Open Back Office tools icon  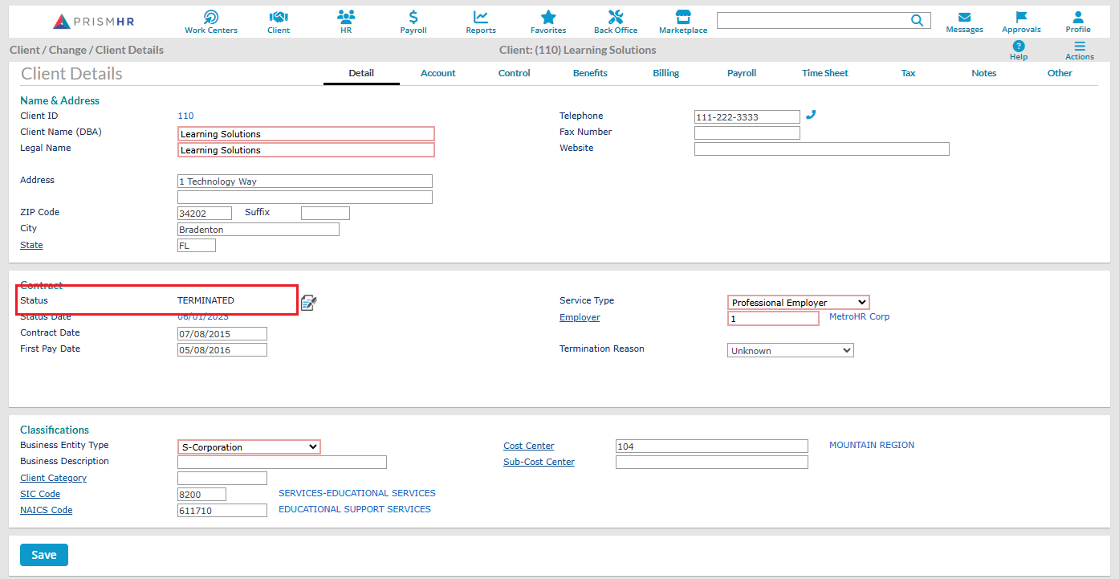point(616,17)
